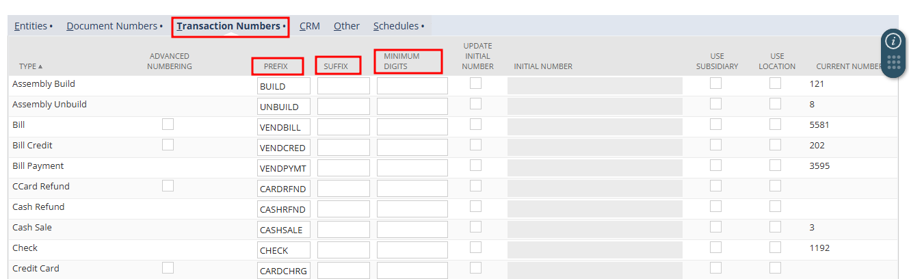Click the Prefix field for Assembly Build
The width and height of the screenshot is (909, 279).
pos(283,86)
